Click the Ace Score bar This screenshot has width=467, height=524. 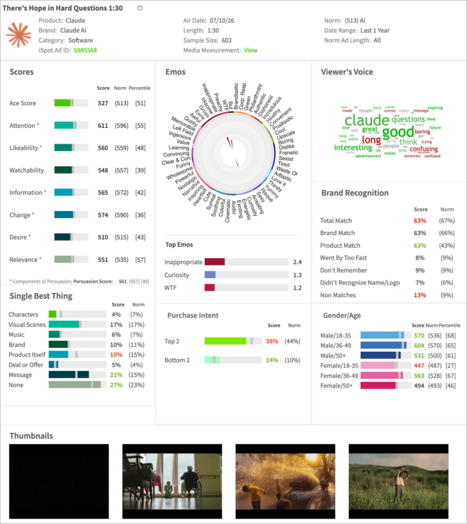71,103
